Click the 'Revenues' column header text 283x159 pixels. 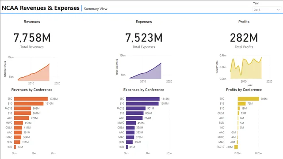click(32, 22)
